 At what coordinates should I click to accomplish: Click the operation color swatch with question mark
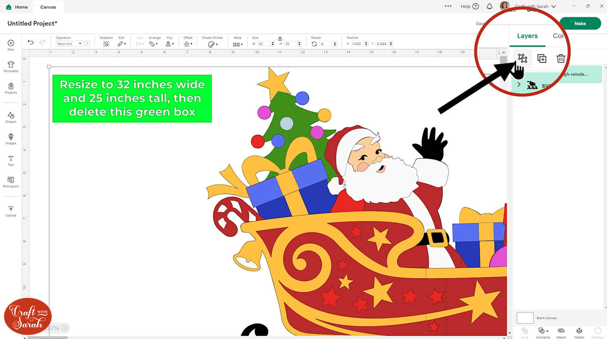click(x=87, y=44)
